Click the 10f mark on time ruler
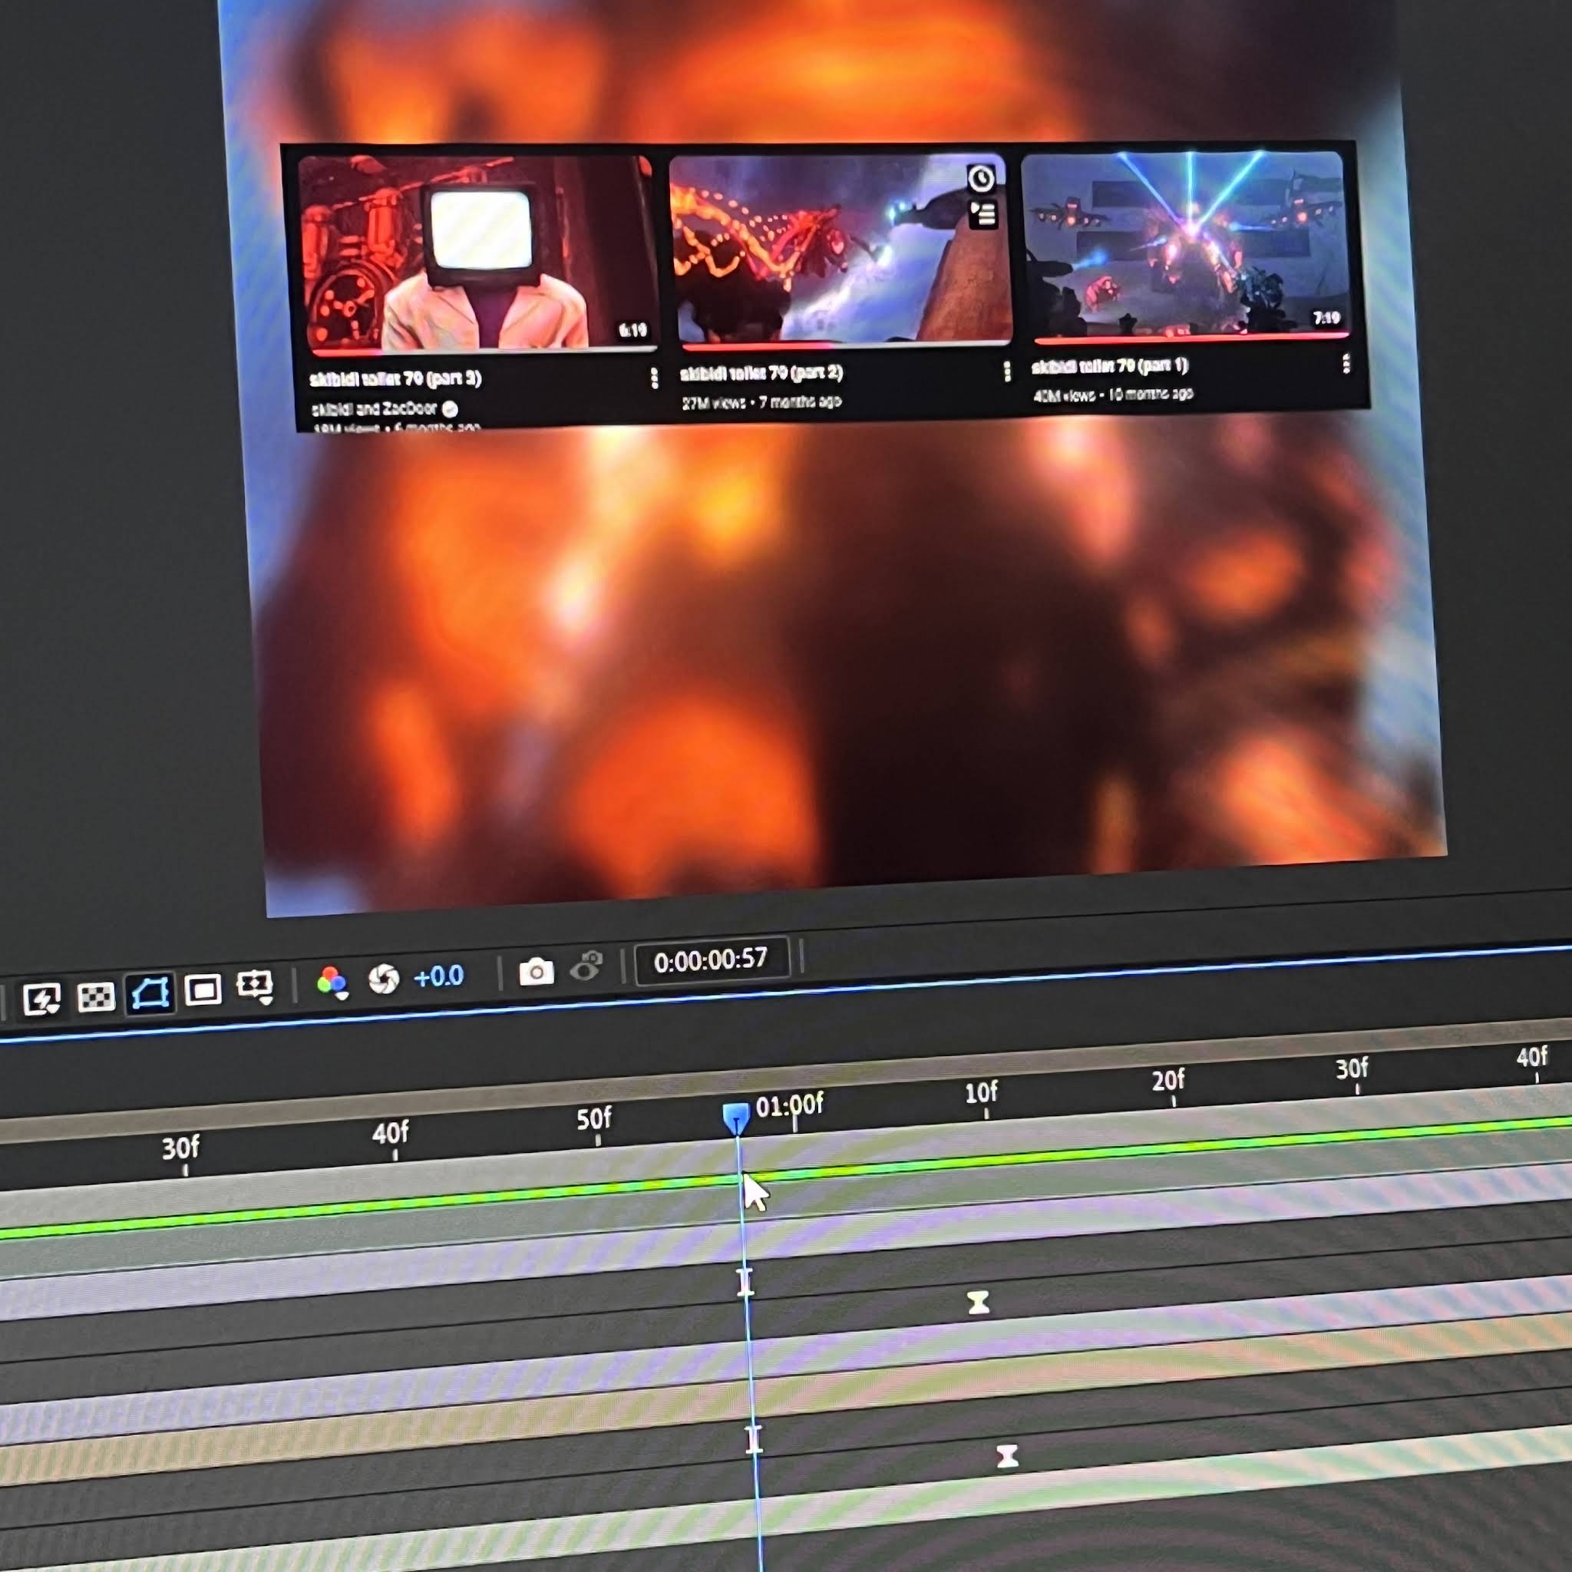1572x1572 pixels. [981, 1093]
